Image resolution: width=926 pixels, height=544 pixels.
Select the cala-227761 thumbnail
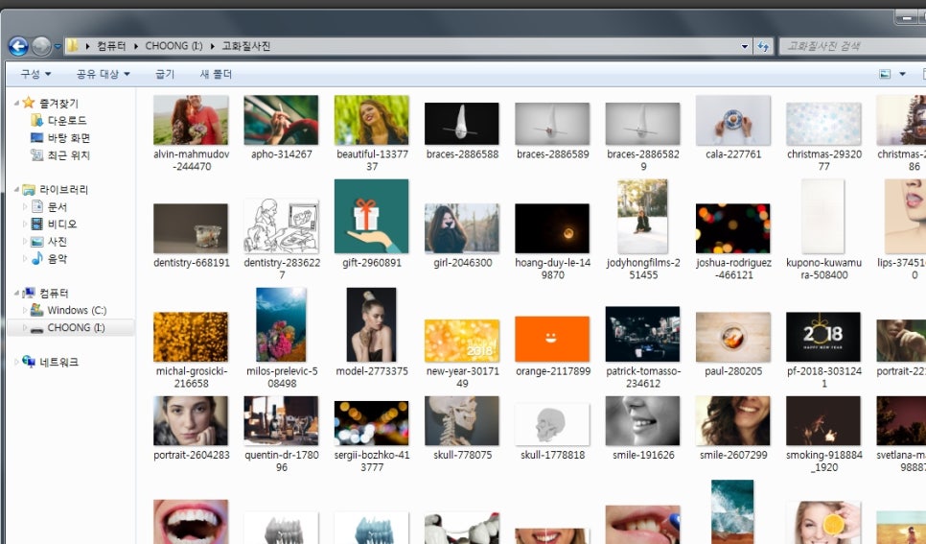pos(733,120)
